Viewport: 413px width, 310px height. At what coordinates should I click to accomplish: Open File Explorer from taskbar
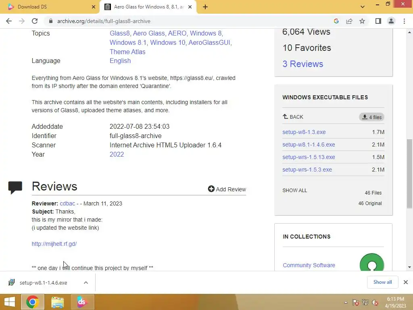[x=57, y=302]
